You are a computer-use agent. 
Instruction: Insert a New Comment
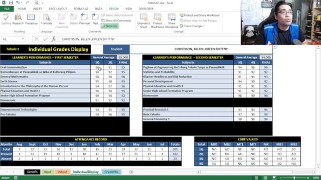coord(62,21)
